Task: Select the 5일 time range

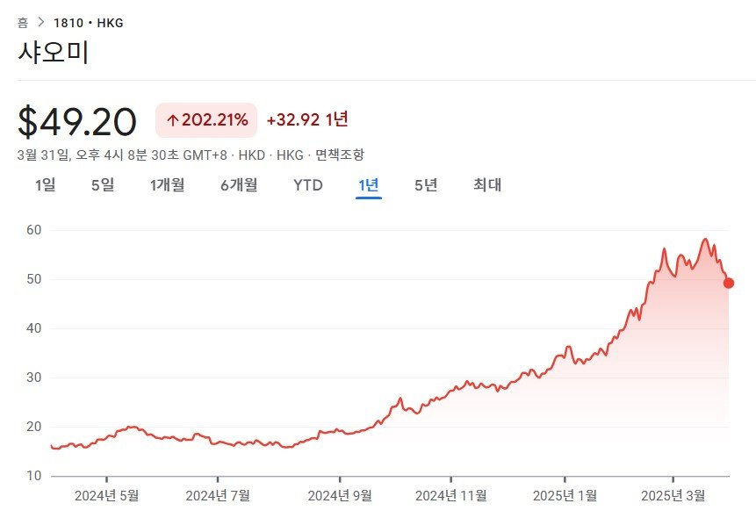Action: (x=103, y=185)
